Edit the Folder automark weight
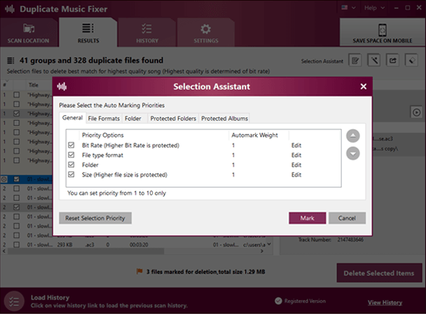This screenshot has width=426, height=314. point(296,165)
